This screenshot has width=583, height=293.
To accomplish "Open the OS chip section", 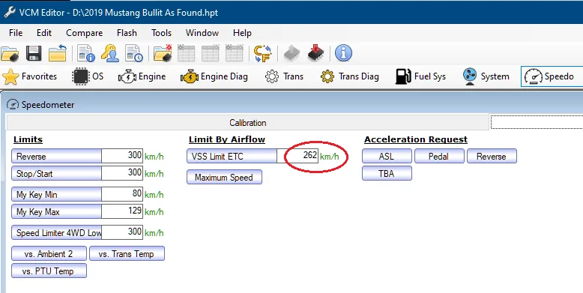I will coord(88,76).
